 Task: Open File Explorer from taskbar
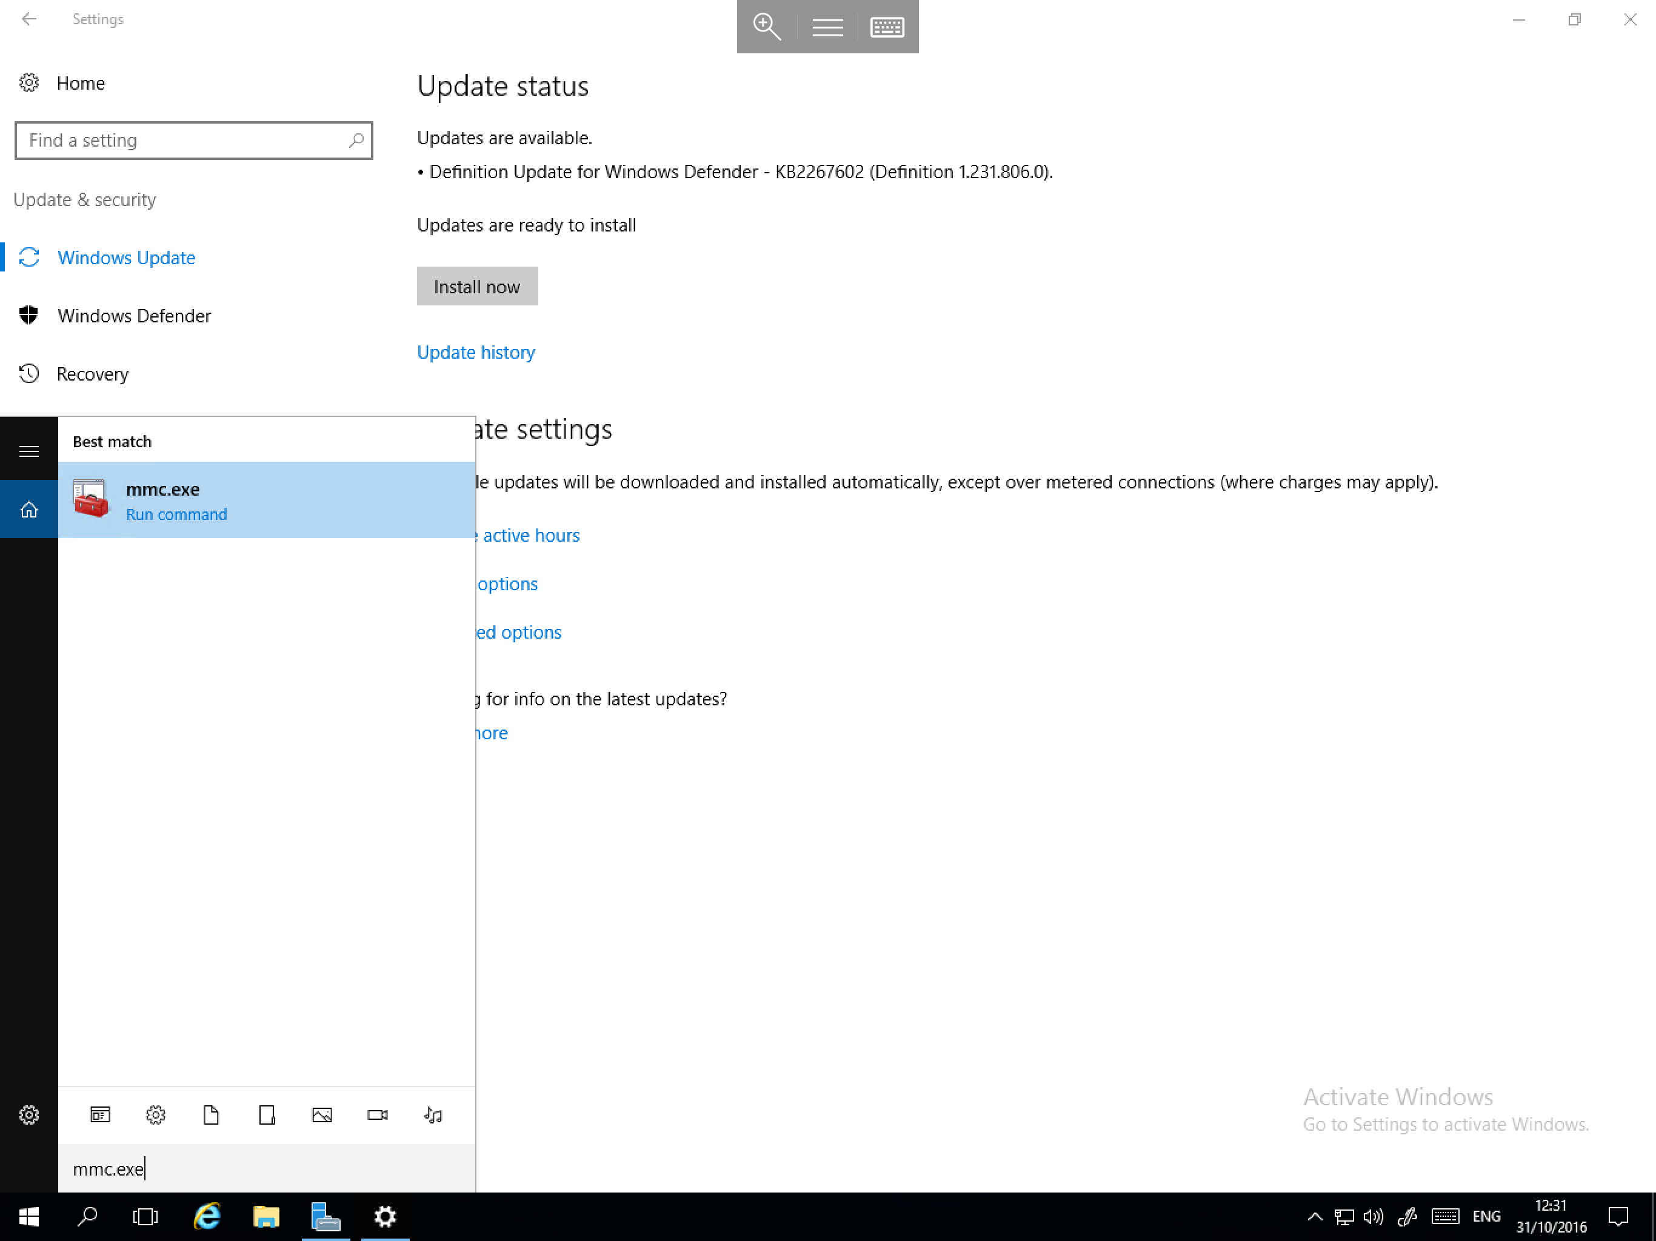(x=267, y=1217)
